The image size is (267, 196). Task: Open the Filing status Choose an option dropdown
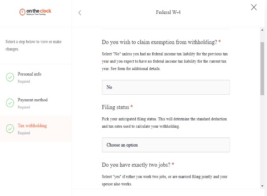166,145
